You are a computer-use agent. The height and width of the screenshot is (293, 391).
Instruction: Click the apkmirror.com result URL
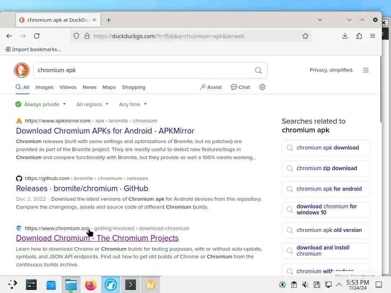tap(58, 121)
